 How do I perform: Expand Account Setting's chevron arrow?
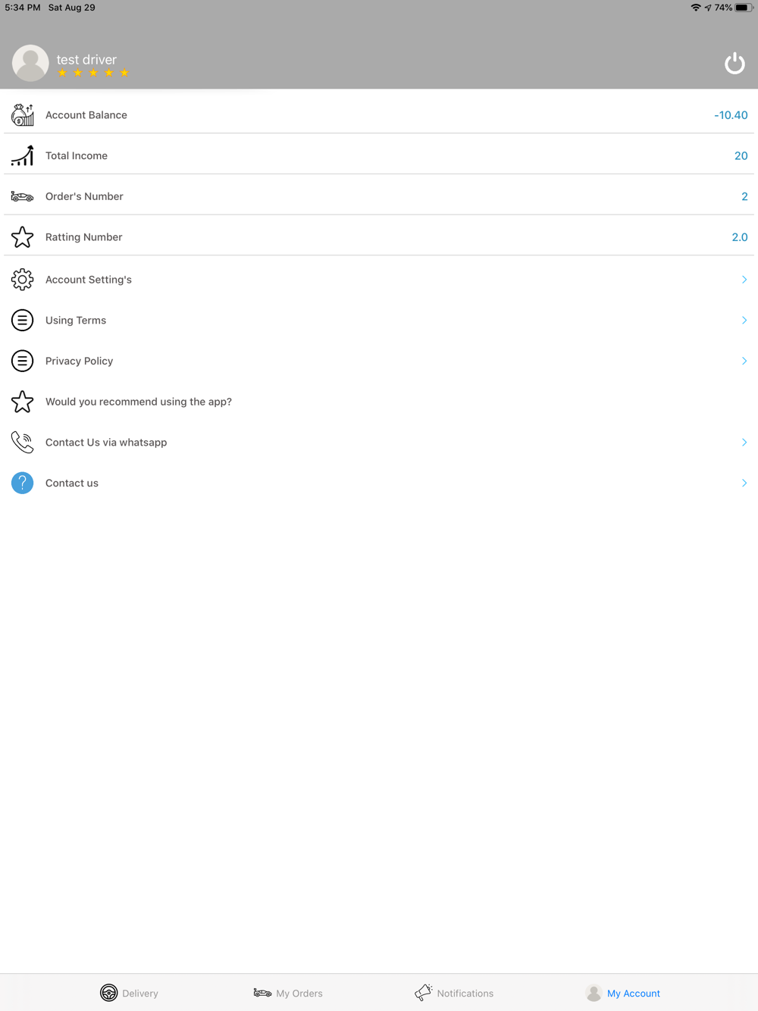pos(744,280)
